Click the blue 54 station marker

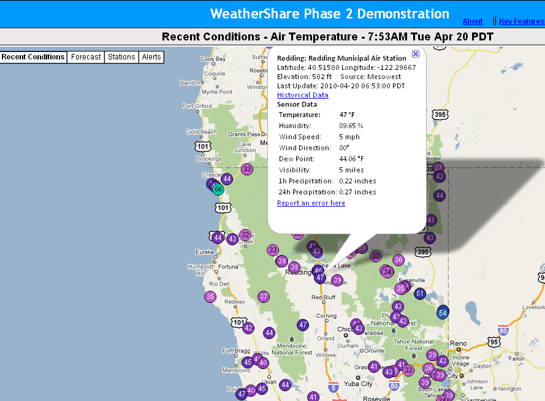[x=443, y=313]
